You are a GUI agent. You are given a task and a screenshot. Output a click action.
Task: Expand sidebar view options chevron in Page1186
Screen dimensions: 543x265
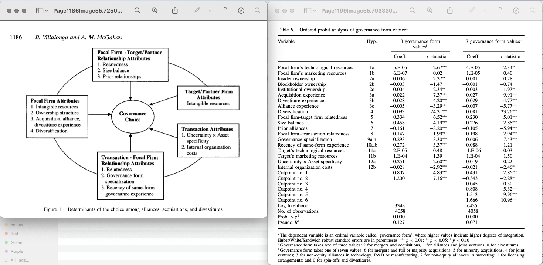pyautogui.click(x=47, y=11)
